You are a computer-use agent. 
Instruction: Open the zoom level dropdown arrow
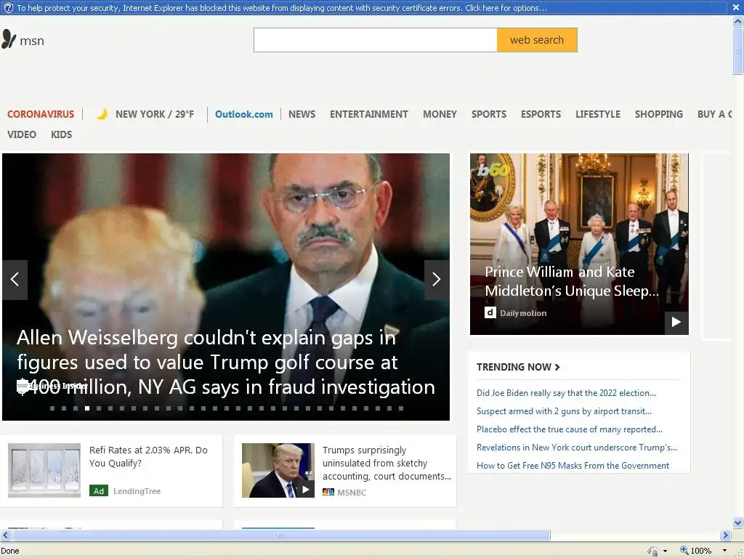tap(724, 551)
